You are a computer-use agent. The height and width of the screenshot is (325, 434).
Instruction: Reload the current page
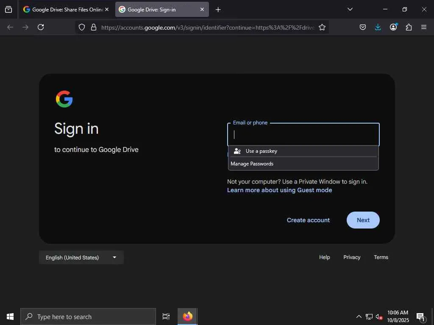[41, 27]
